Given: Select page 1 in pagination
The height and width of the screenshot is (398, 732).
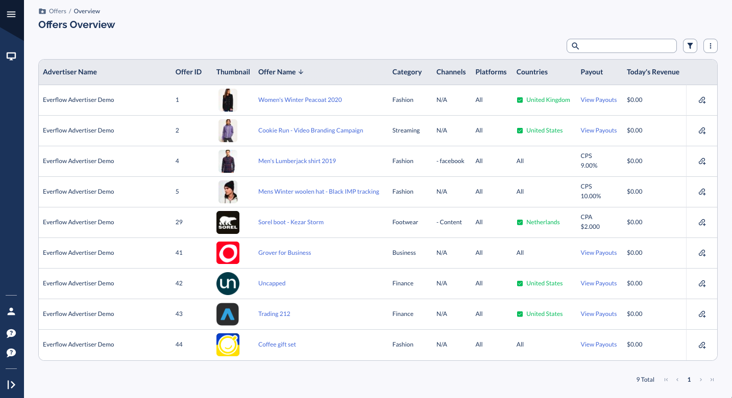Looking at the screenshot, I should [x=689, y=380].
